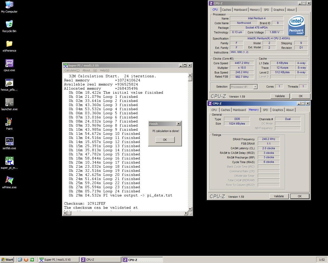Image resolution: width=328 pixels, height=263 pixels.
Task: Click the Checksum: 1C912FEF line
Action: click(x=85, y=203)
